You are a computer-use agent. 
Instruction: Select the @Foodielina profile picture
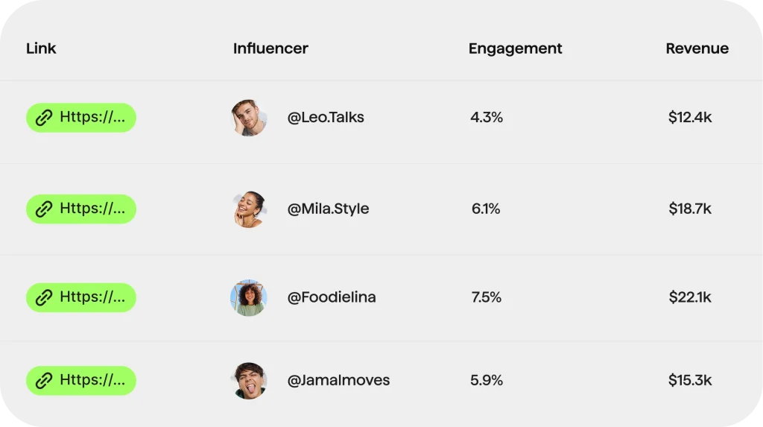tap(248, 298)
